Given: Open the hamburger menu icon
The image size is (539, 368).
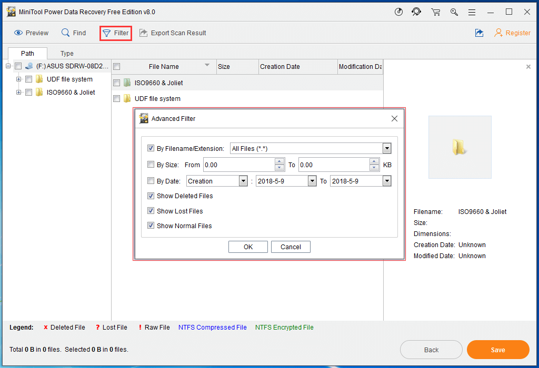Looking at the screenshot, I should coord(472,12).
